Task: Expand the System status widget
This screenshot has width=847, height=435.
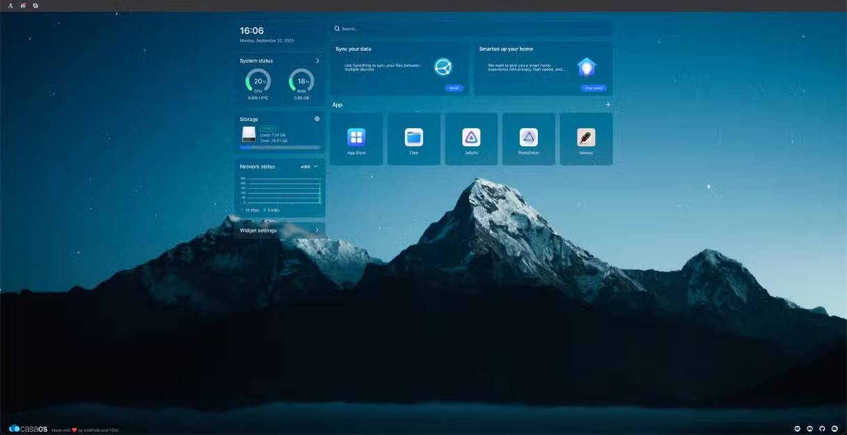Action: coord(317,61)
